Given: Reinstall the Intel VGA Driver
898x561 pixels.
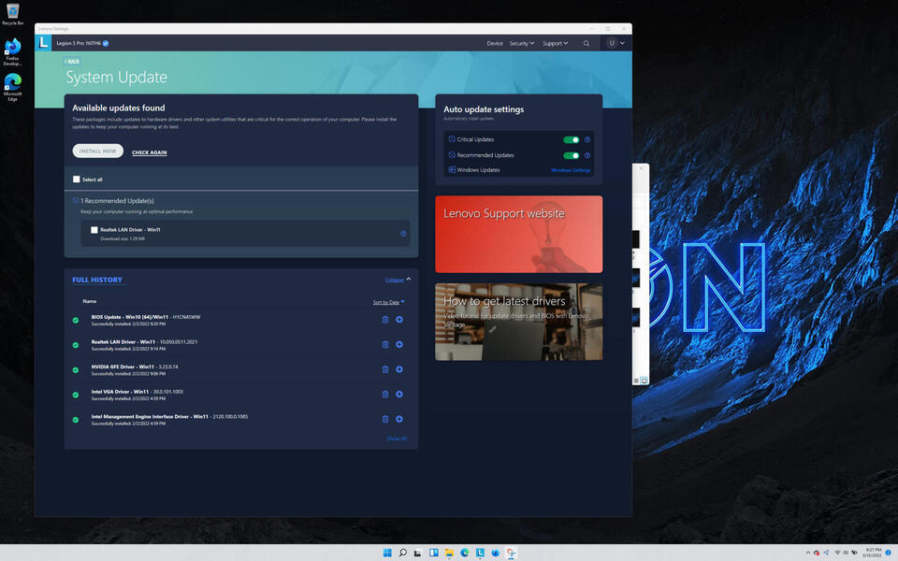Looking at the screenshot, I should tap(399, 395).
